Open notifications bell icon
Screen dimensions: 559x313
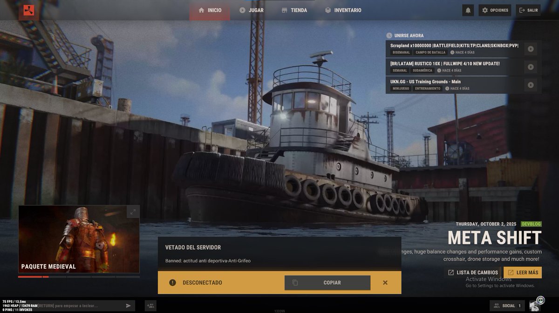click(x=468, y=10)
